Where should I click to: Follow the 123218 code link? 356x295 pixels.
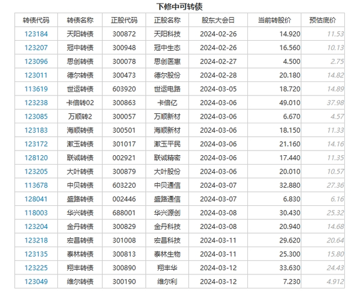tap(36, 240)
